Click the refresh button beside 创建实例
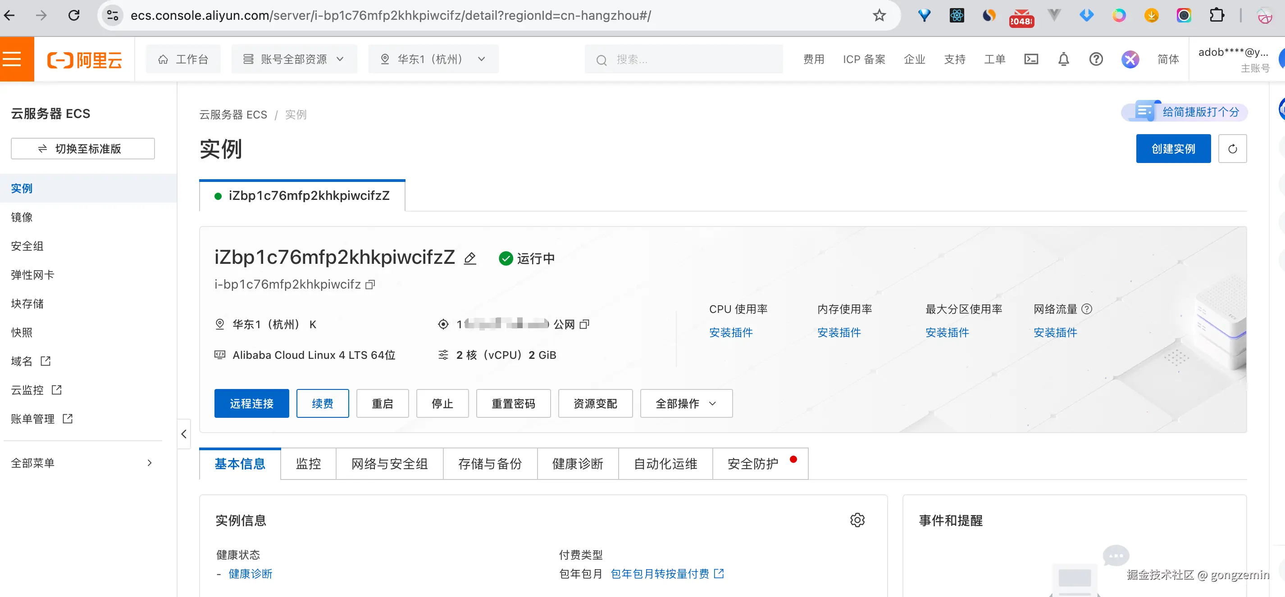This screenshot has height=597, width=1285. 1232,149
